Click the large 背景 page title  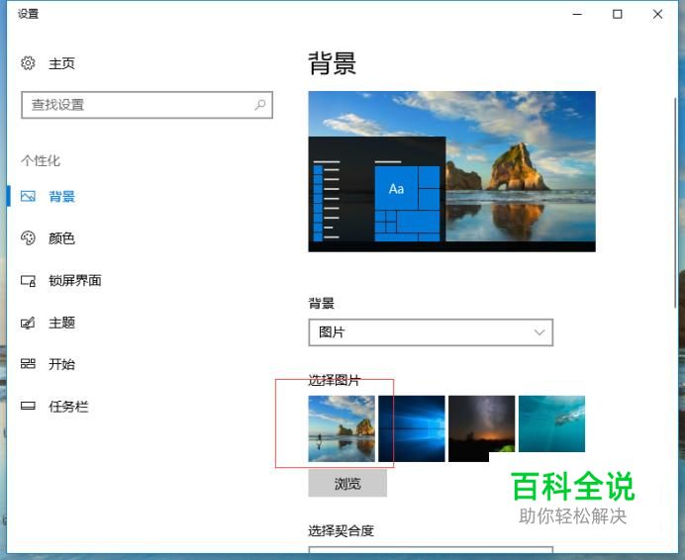coord(332,63)
